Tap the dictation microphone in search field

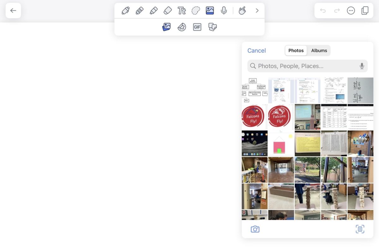[x=362, y=66]
